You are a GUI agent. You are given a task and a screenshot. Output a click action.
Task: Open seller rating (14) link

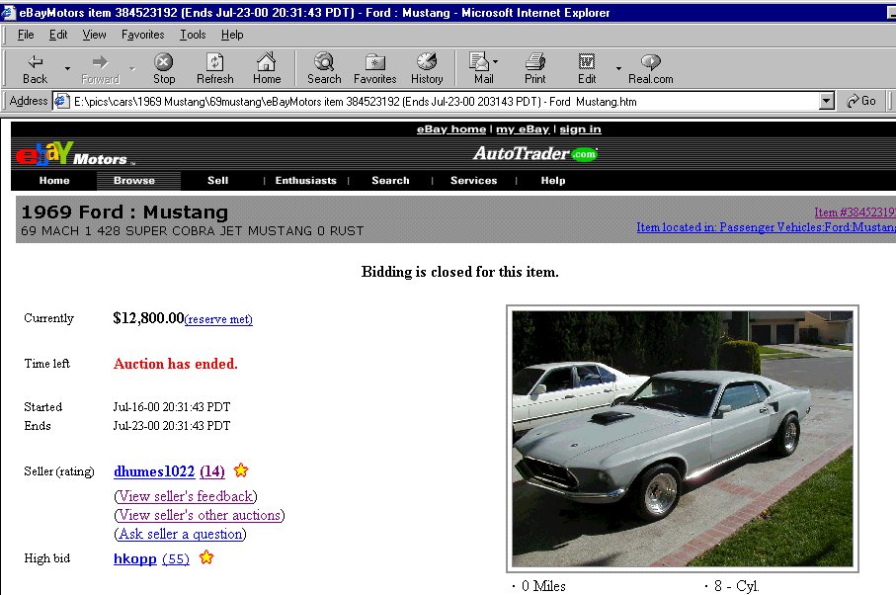[x=212, y=471]
